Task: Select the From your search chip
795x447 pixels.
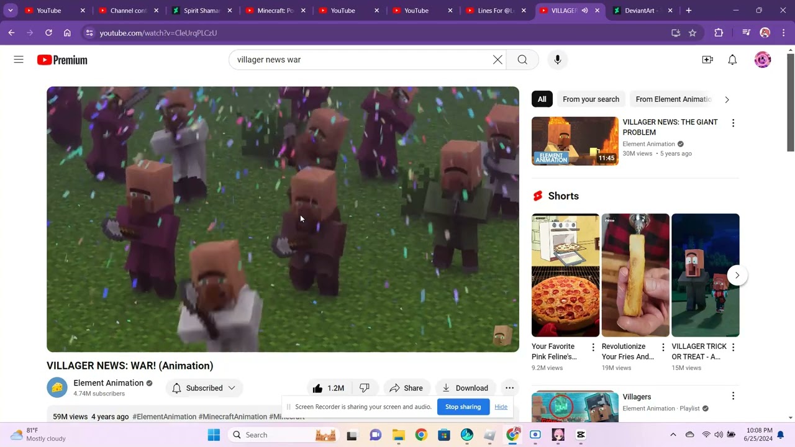Action: click(591, 99)
